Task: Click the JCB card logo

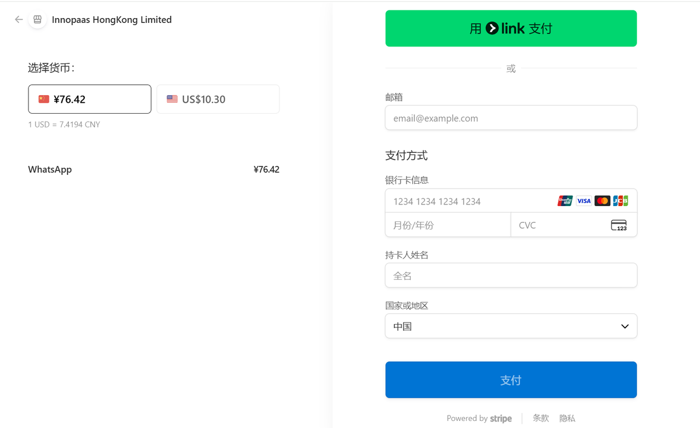Action: pyautogui.click(x=620, y=201)
